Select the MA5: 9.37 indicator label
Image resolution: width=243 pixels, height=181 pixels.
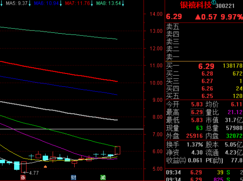click(17, 3)
